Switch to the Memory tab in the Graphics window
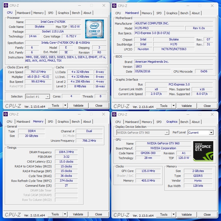The height and width of the screenshot is (221, 221). (147, 122)
